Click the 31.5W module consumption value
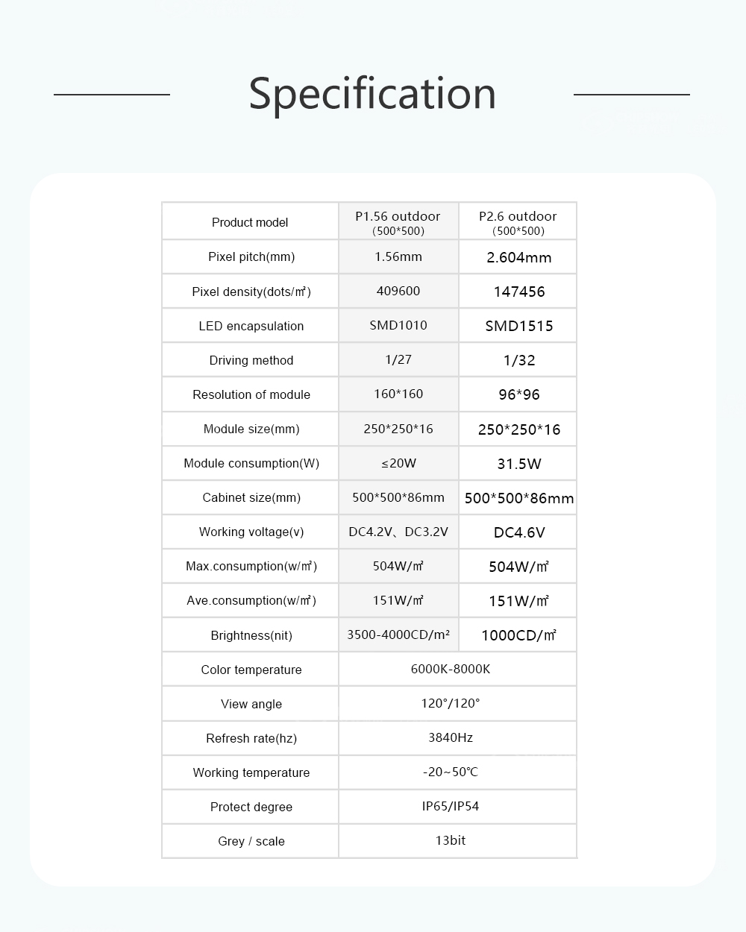Image resolution: width=746 pixels, height=932 pixels. click(519, 464)
